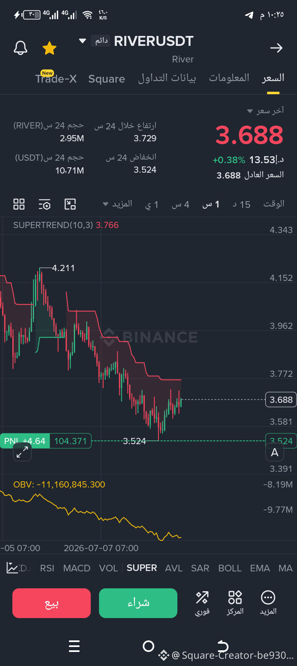Tap the red sell button
Viewport: 297px width, 666px height.
pos(52,603)
